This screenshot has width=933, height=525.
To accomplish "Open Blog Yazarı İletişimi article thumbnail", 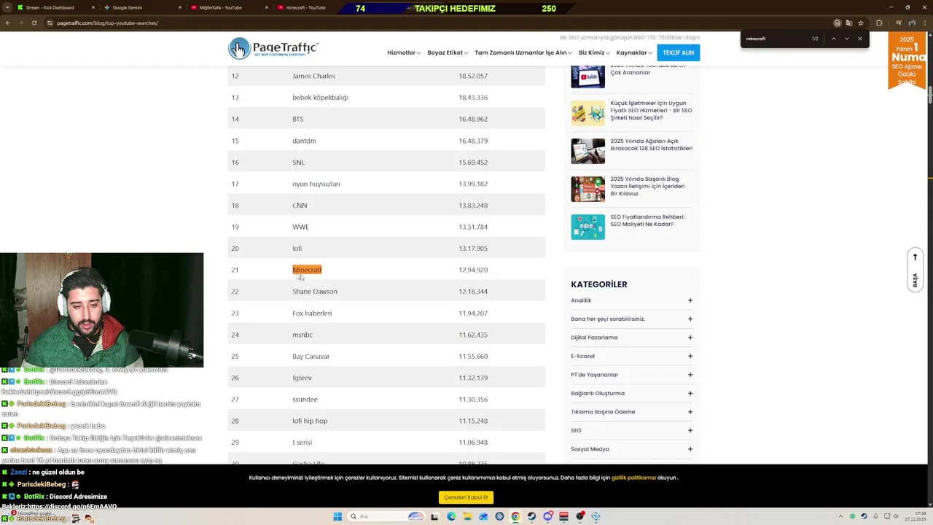I will pos(587,189).
